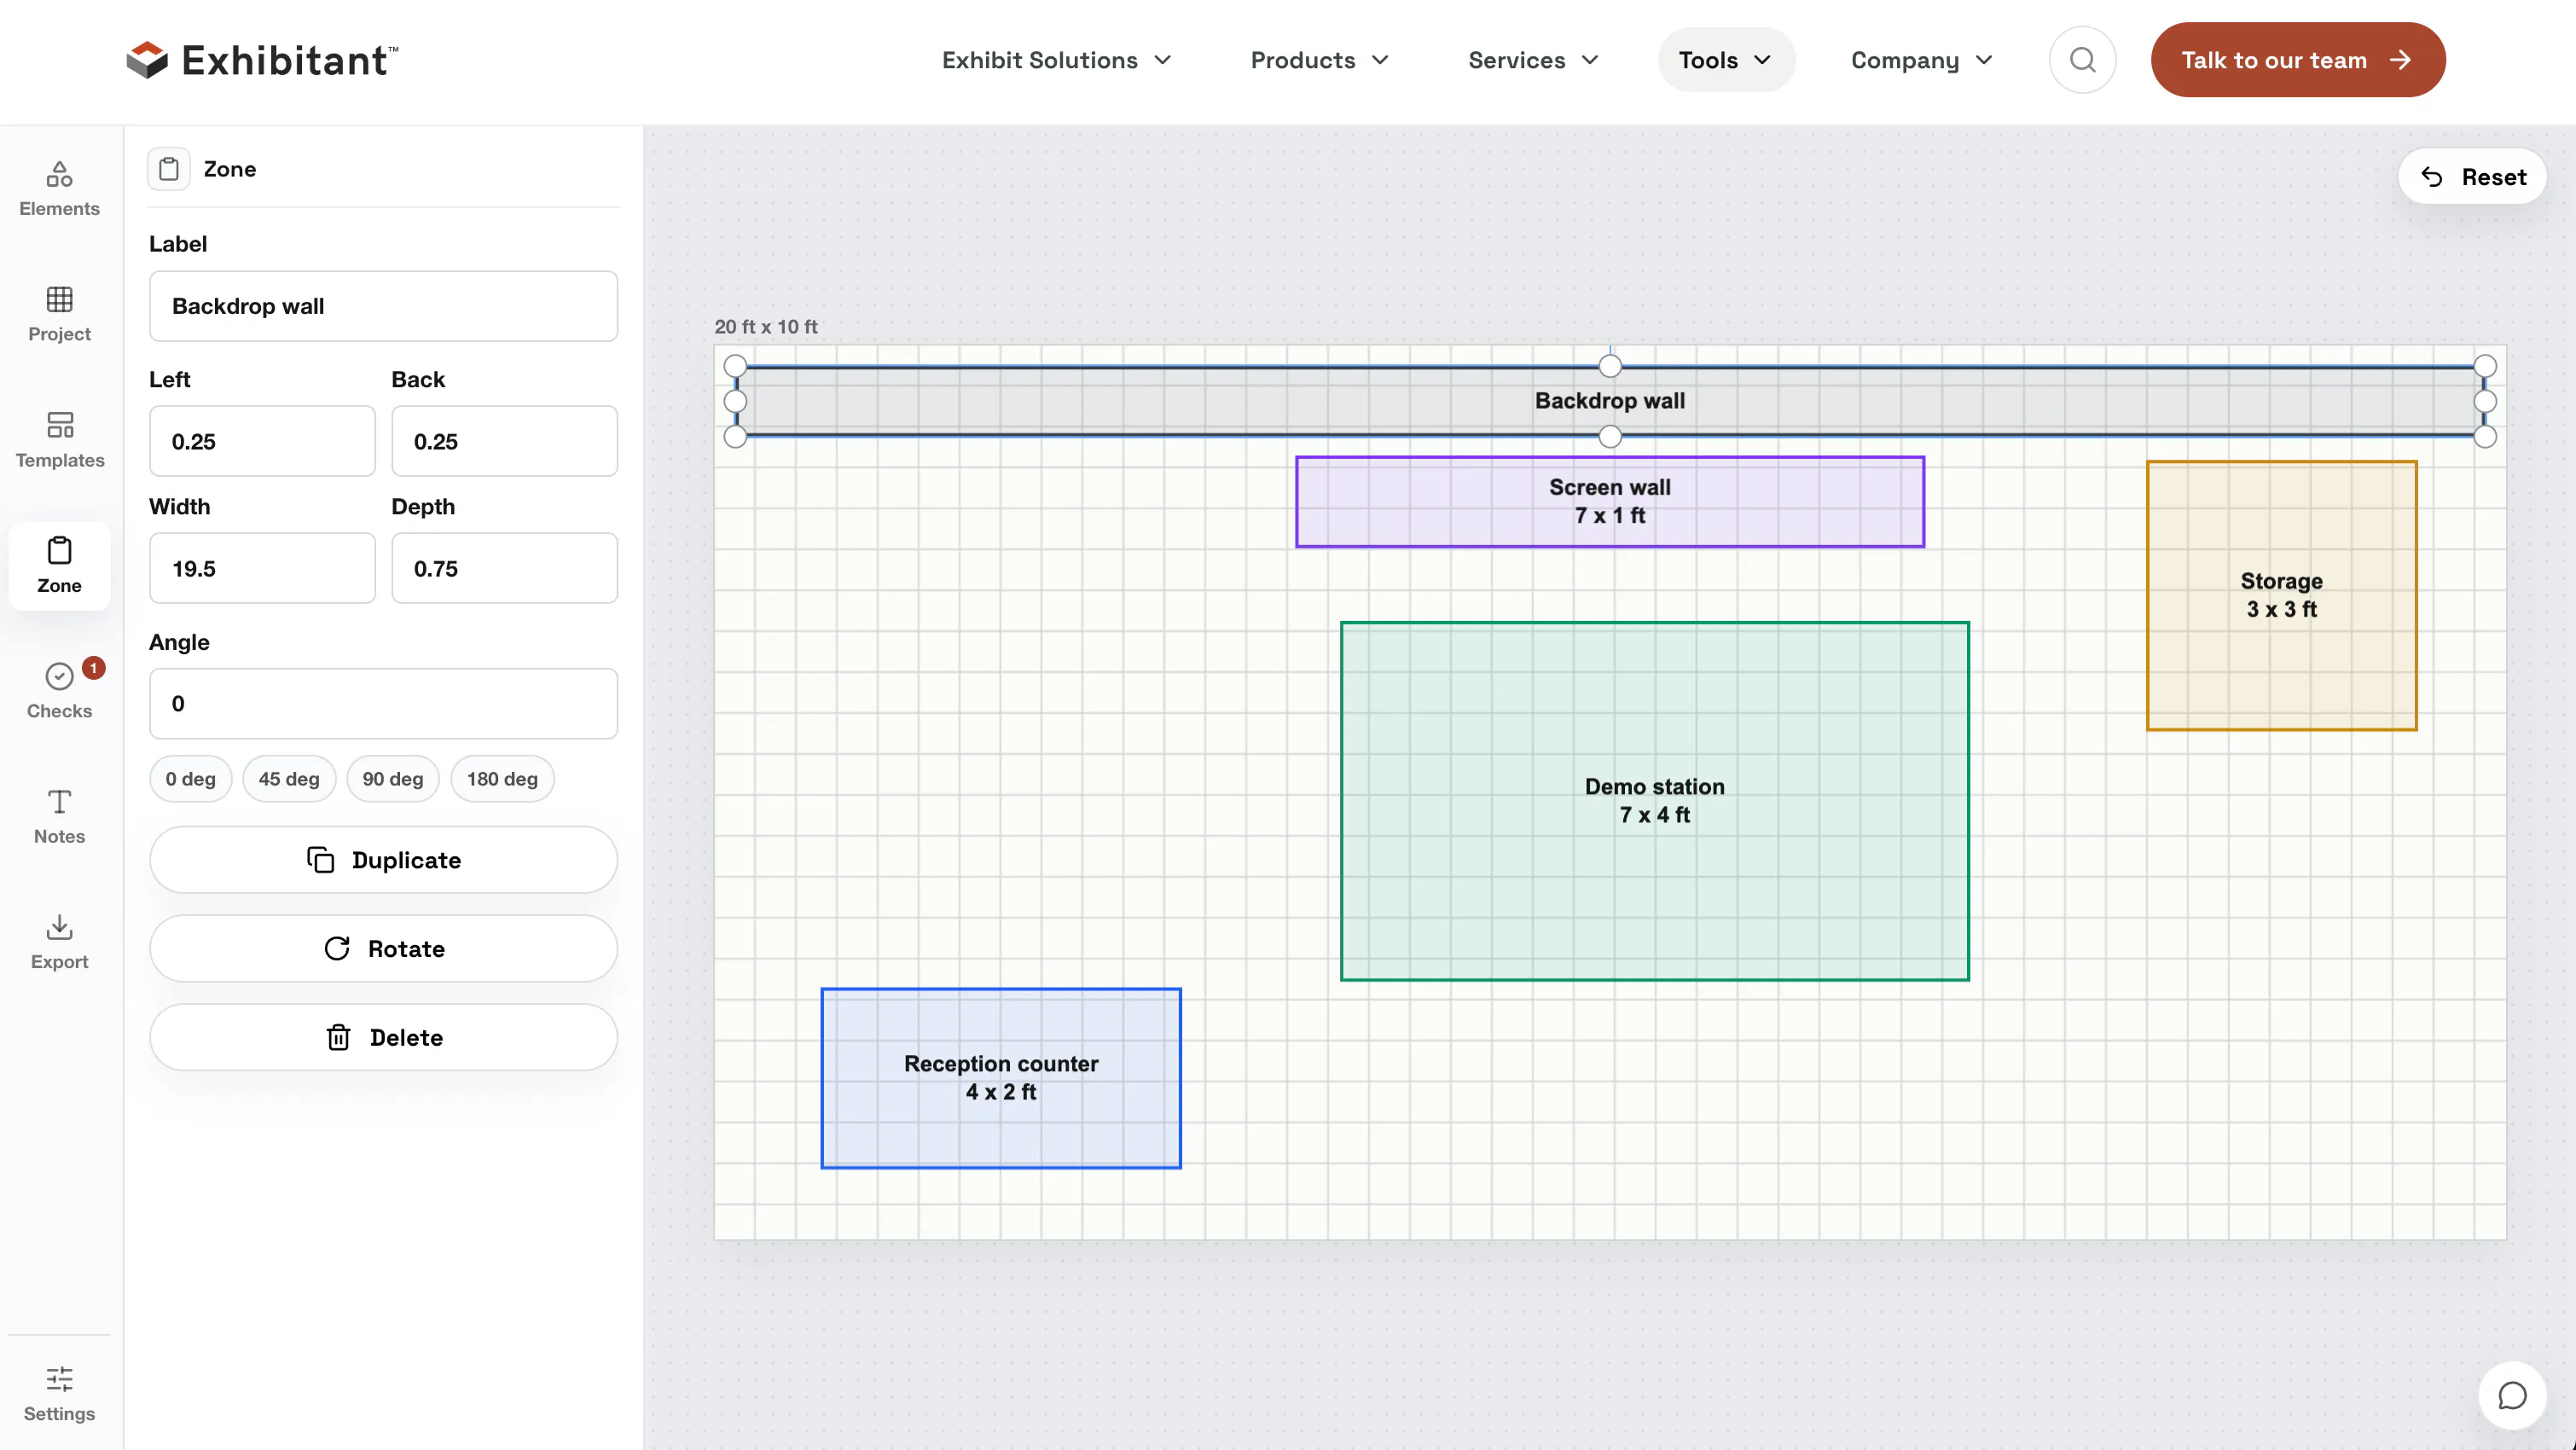This screenshot has width=2576, height=1450.
Task: Open the Export sidebar panel
Action: pos(59,942)
